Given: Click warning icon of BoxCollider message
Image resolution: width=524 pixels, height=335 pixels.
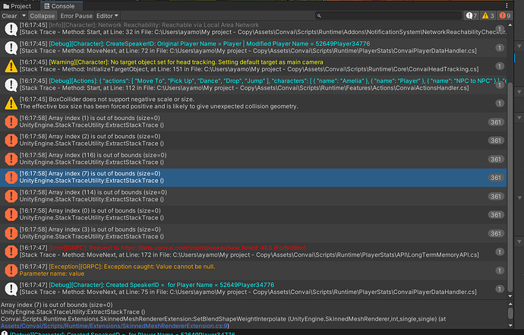Looking at the screenshot, I should 11,103.
